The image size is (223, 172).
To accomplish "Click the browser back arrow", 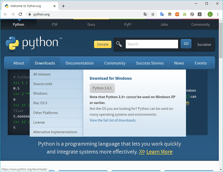I will [x=5, y=14].
